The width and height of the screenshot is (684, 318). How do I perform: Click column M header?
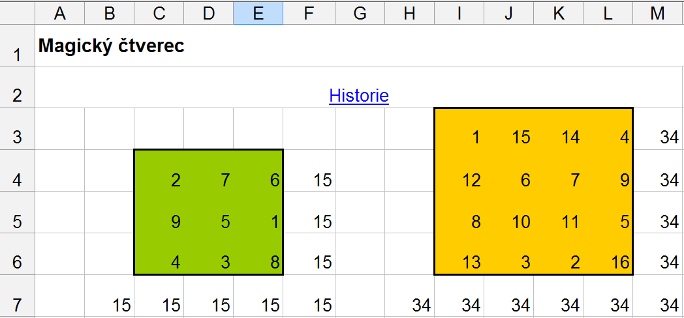pyautogui.click(x=658, y=12)
